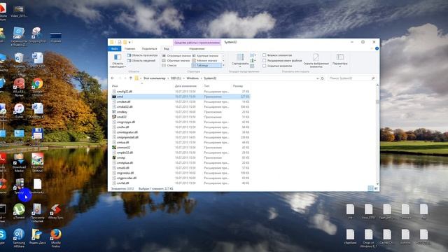Expand address bar history dropdown
This screenshot has width=448, height=252.
click(x=317, y=78)
